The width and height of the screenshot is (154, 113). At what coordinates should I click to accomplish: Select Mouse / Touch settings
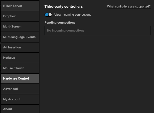click(20, 68)
